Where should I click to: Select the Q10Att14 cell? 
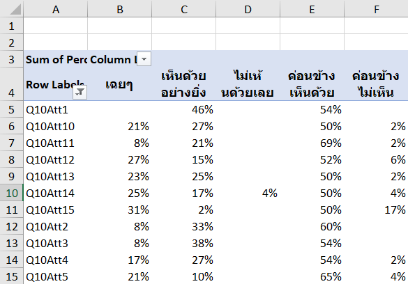click(56, 193)
